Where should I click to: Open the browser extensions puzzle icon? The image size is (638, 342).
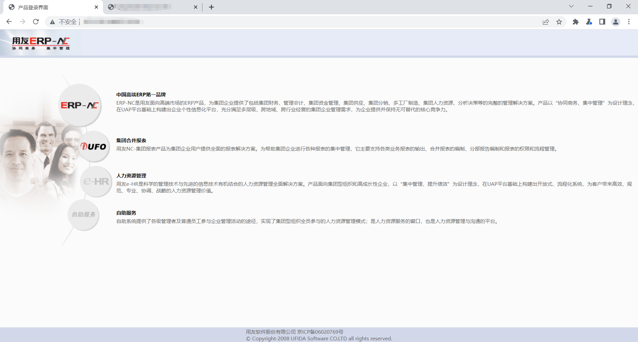tap(576, 22)
